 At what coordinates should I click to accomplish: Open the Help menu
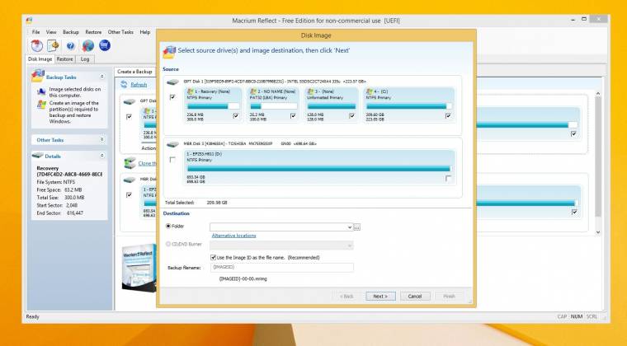click(144, 32)
